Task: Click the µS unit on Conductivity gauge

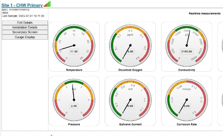Action: click(186, 35)
